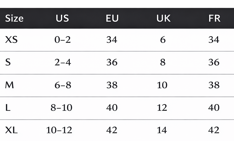The width and height of the screenshot is (234, 141).
Task: Select UK size 12 cell
Action: tap(162, 107)
